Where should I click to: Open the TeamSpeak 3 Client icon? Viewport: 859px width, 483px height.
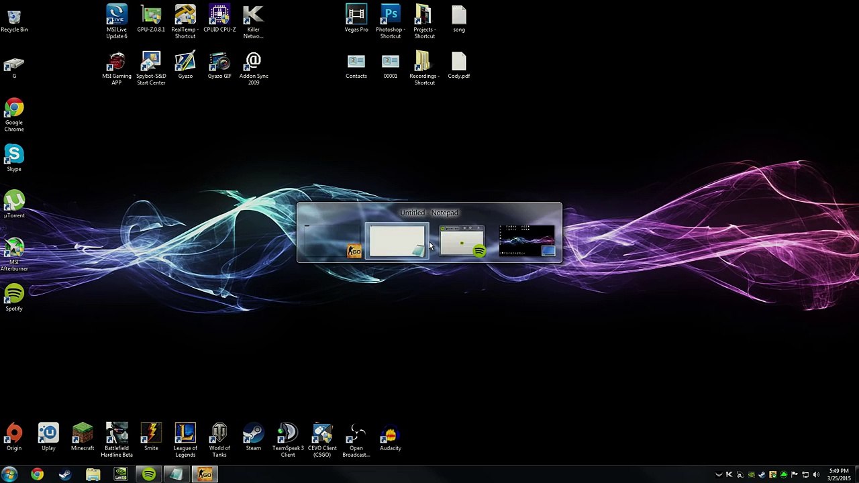point(288,440)
